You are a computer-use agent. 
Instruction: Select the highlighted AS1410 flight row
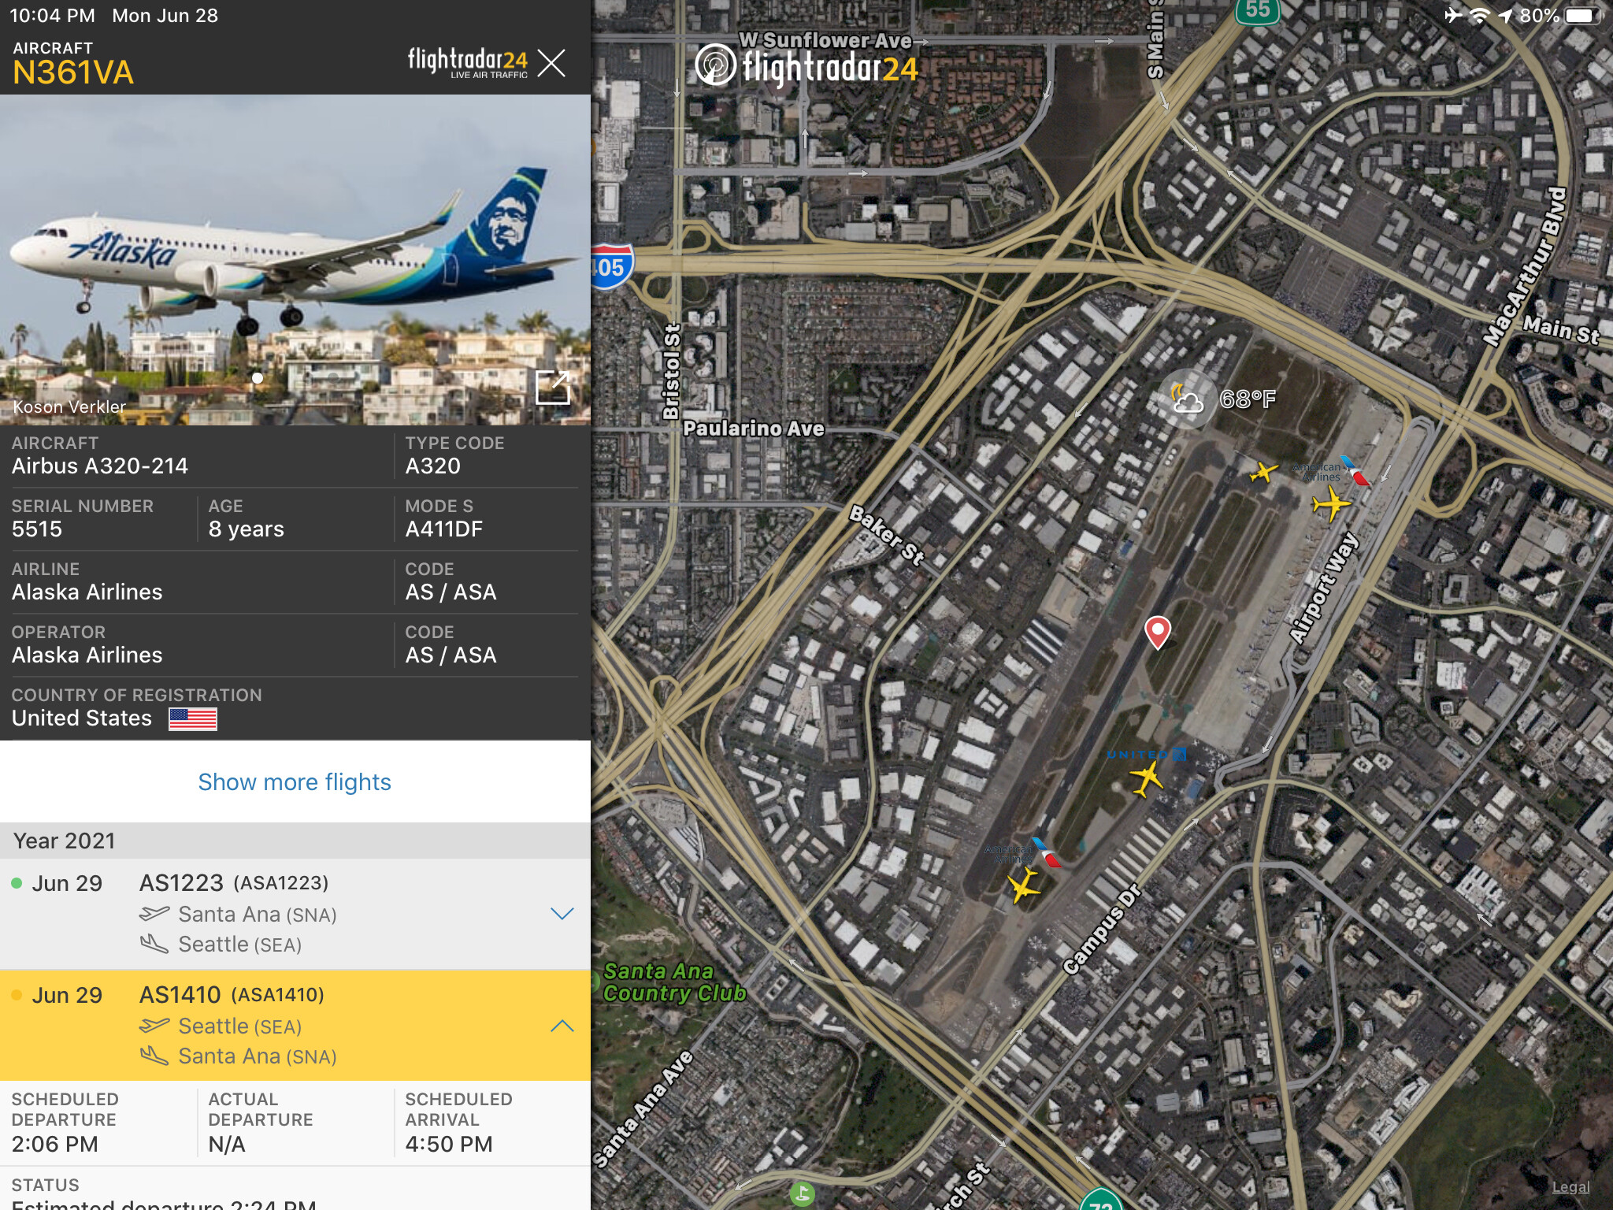(295, 1026)
